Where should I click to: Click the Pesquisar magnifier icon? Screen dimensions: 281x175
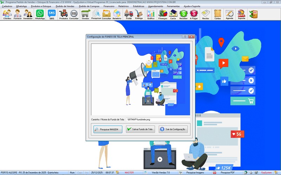pos(96,14)
